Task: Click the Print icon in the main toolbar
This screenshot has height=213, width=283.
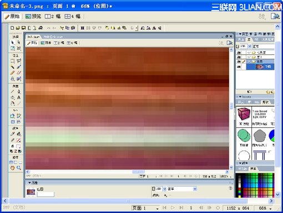Action: coord(41,28)
